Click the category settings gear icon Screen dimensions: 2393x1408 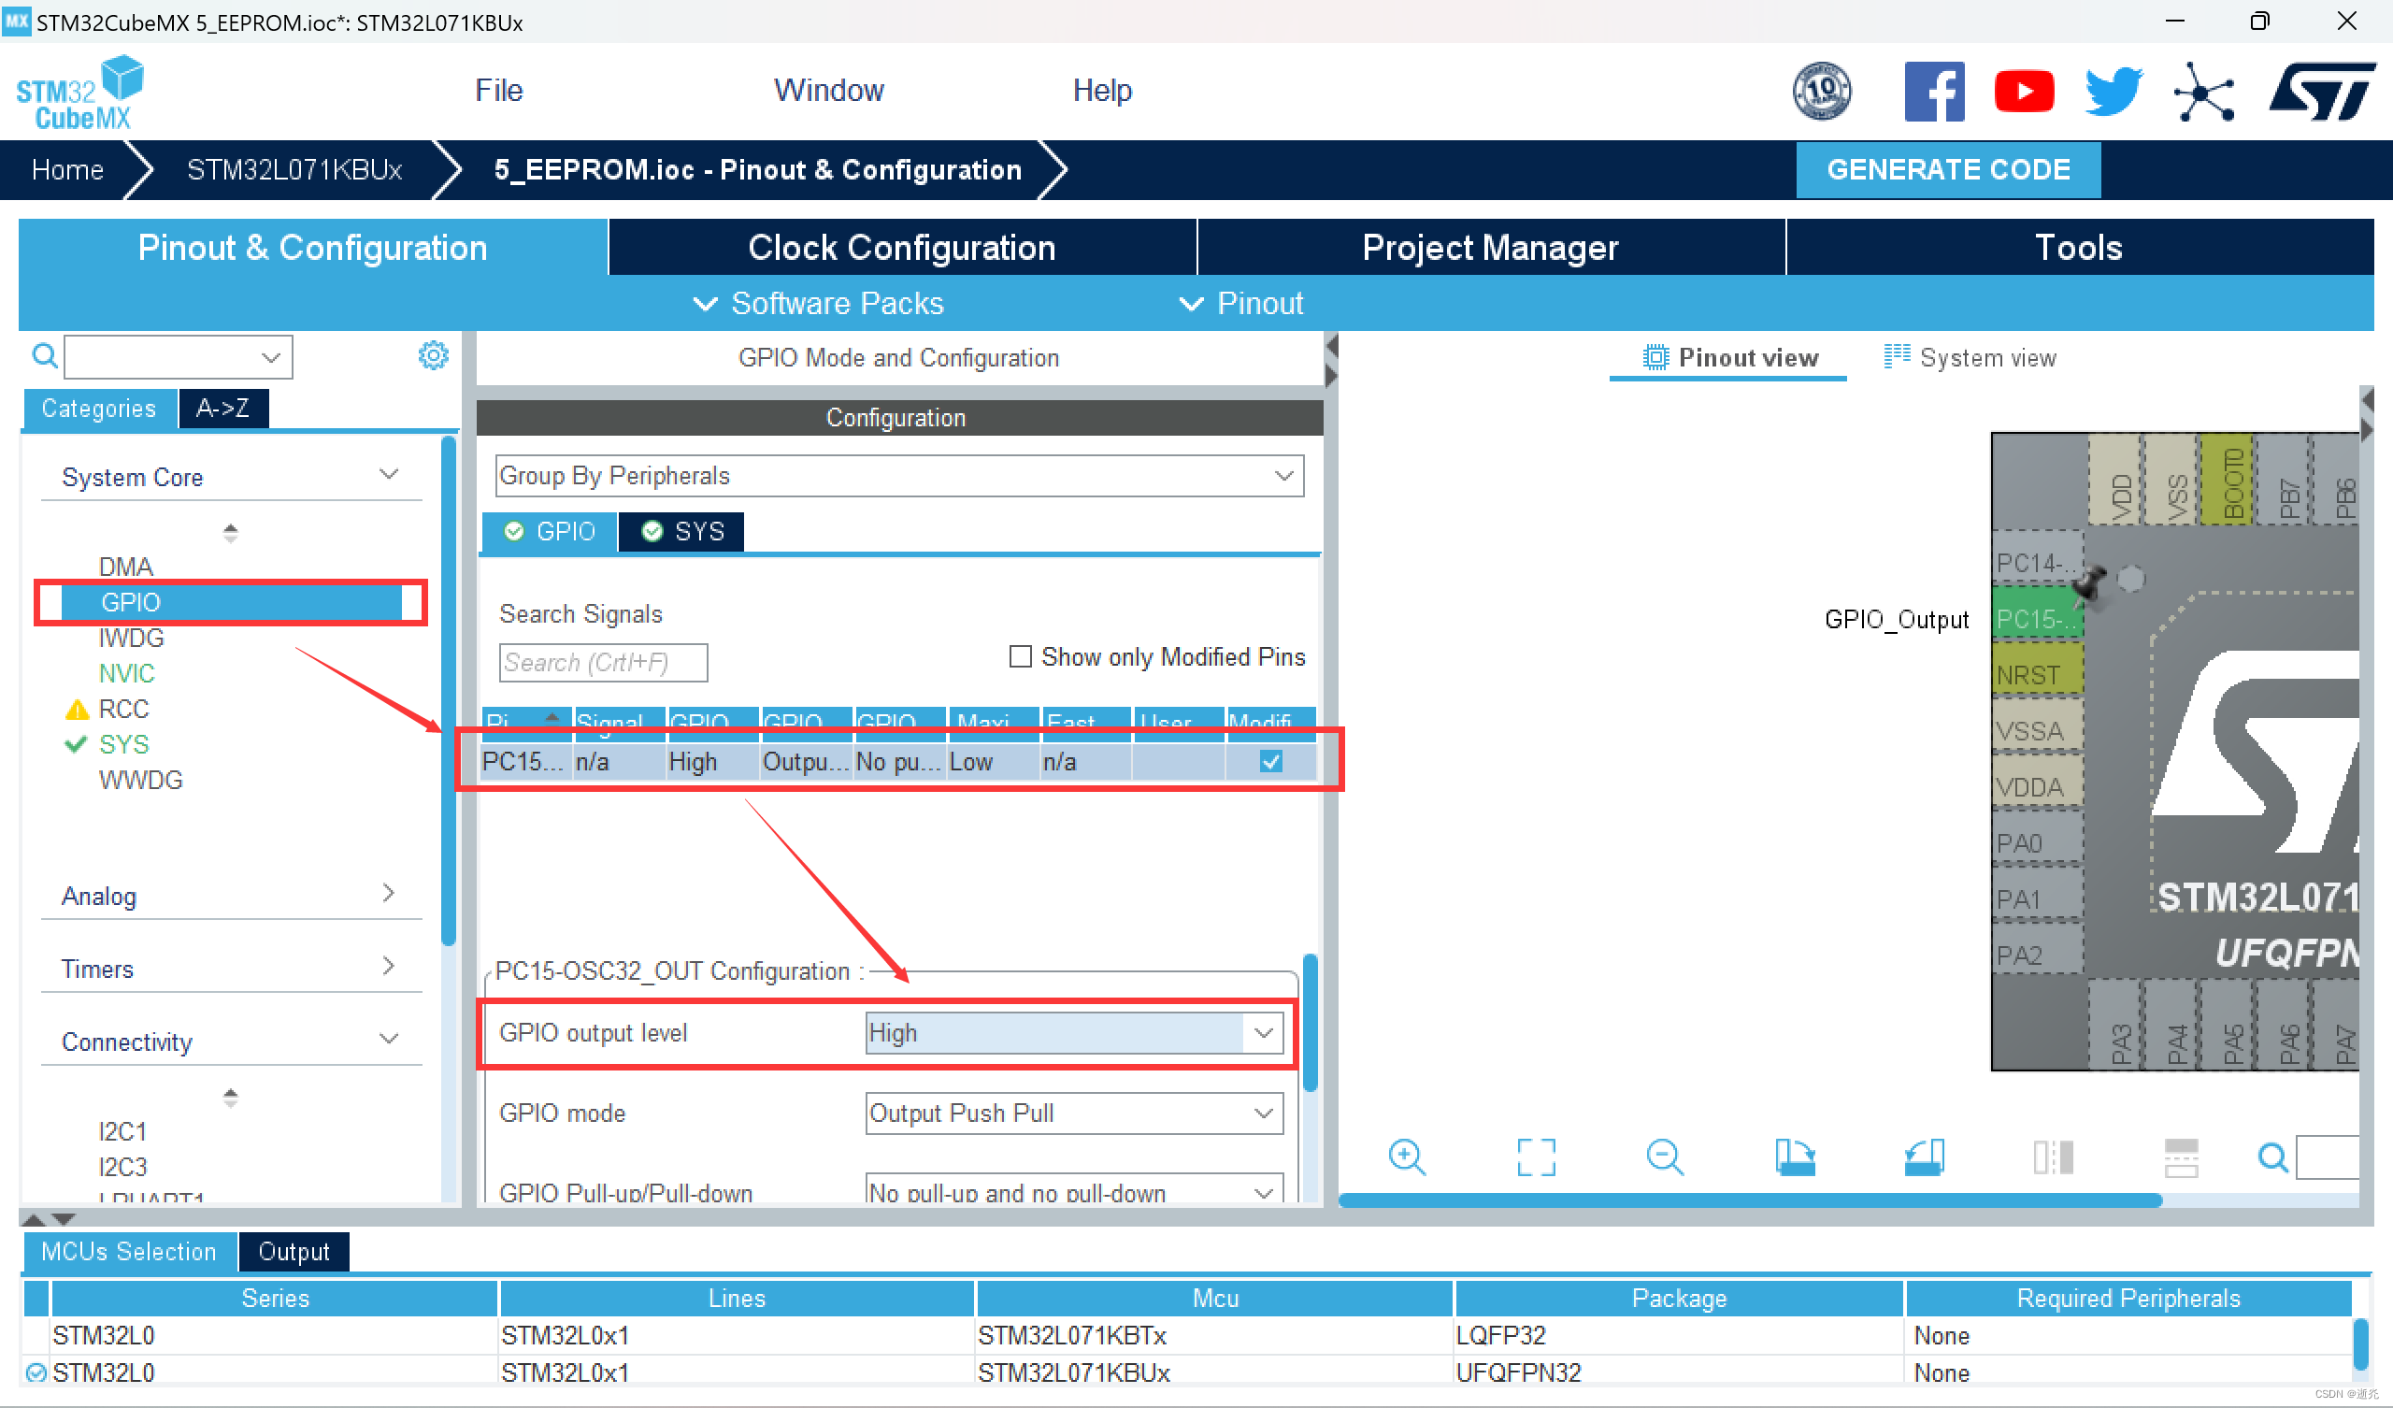click(433, 355)
